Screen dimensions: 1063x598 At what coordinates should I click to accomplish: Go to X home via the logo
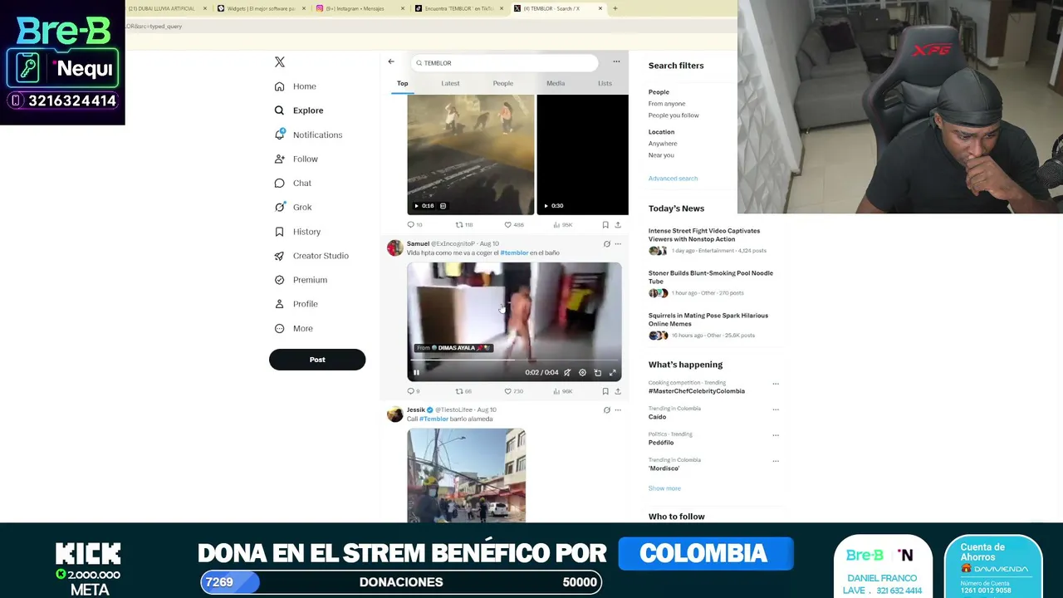pos(280,62)
